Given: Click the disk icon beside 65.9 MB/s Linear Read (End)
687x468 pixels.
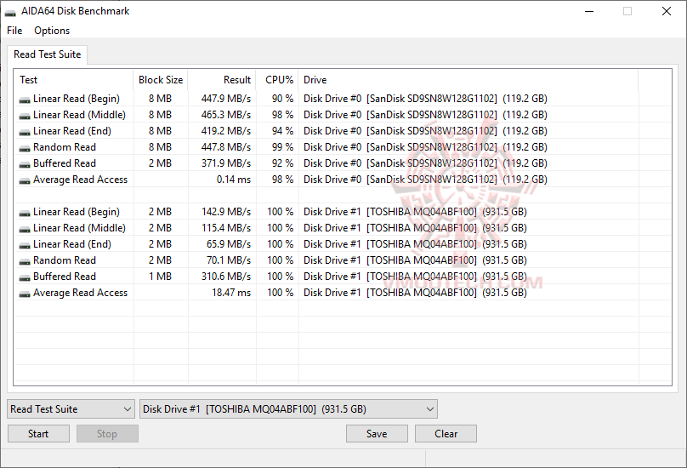Looking at the screenshot, I should 25,246.
